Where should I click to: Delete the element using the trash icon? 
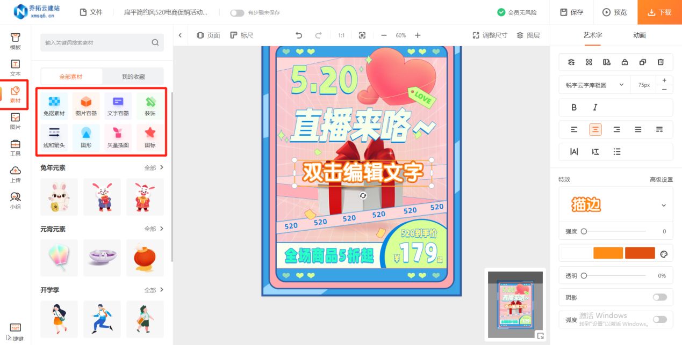pos(661,62)
